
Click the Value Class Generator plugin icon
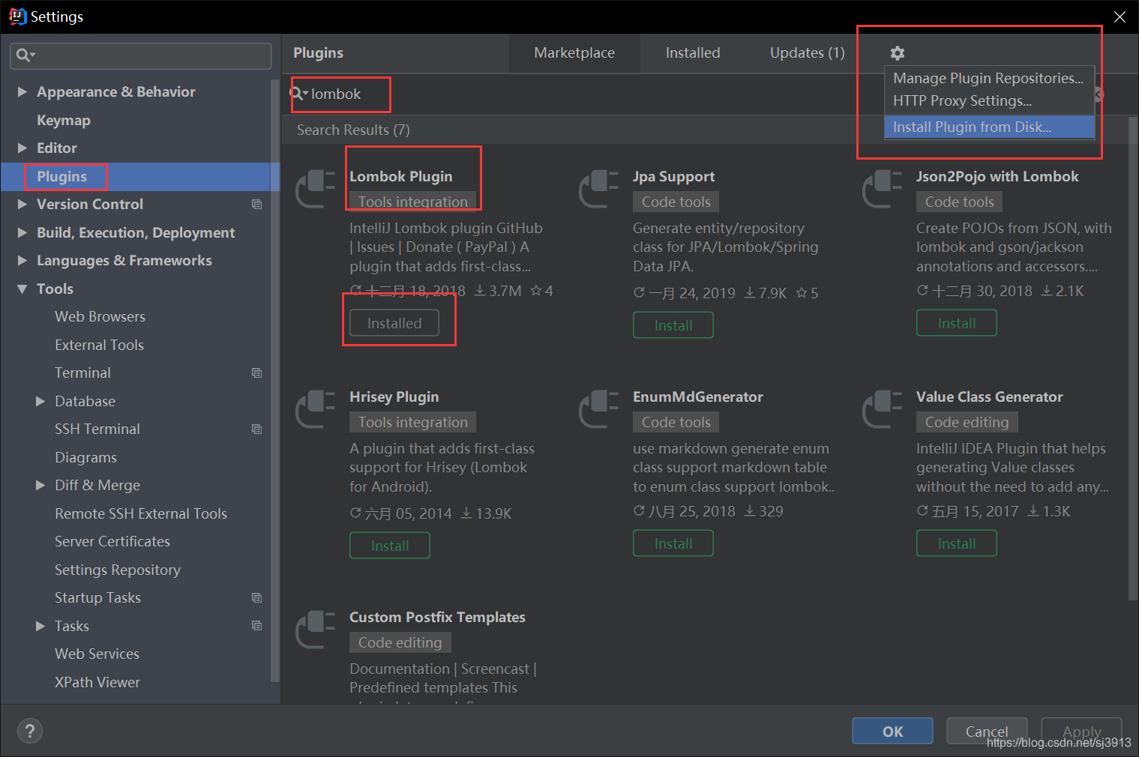pos(883,409)
